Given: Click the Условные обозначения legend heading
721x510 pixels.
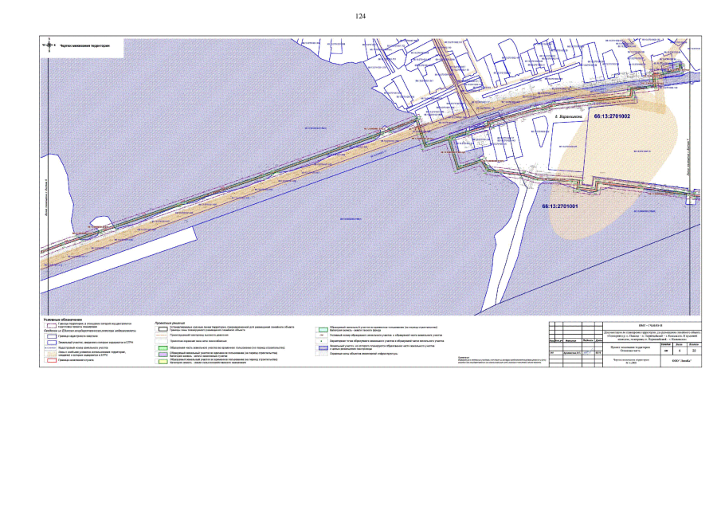Looking at the screenshot, I should point(64,319).
